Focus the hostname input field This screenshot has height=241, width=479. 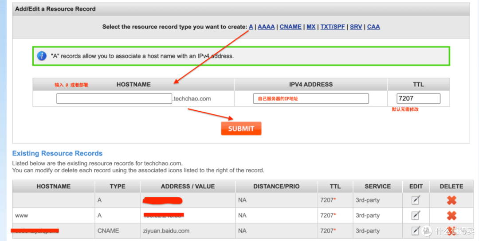[x=114, y=98]
